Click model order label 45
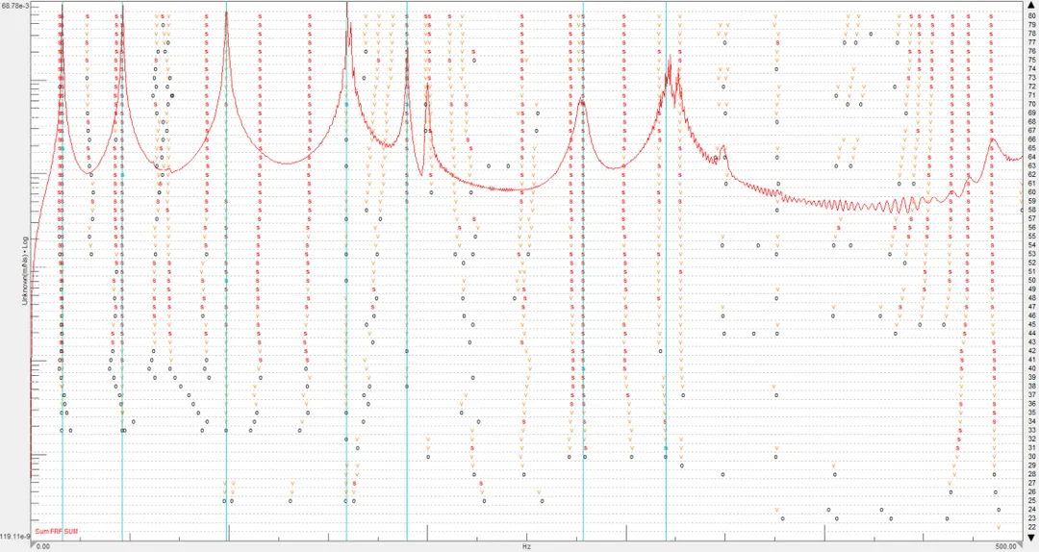Screen dimensions: 1039x552 1031,324
